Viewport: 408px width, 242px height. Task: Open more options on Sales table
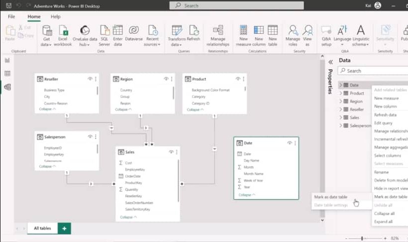click(x=177, y=152)
